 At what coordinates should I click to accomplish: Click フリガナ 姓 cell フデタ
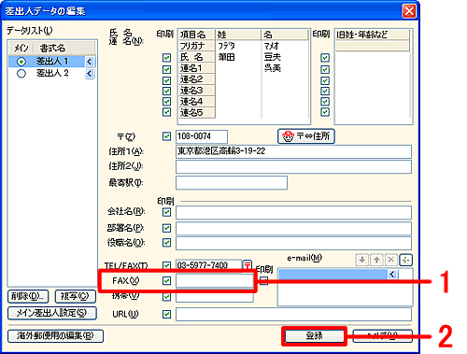(x=238, y=46)
